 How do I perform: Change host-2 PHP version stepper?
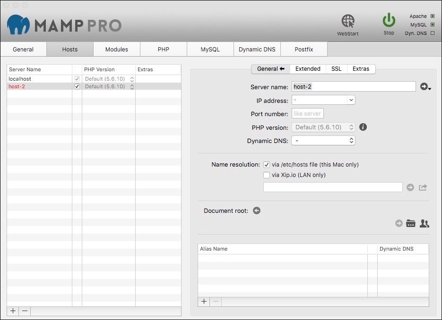click(132, 87)
